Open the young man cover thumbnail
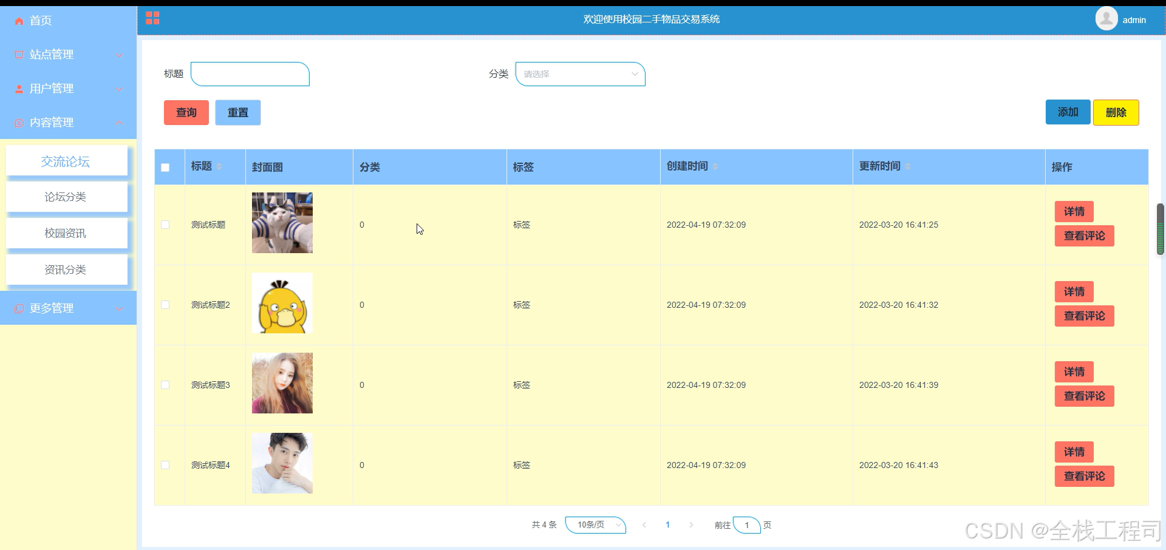Screen dimensions: 1166x550 coord(282,463)
